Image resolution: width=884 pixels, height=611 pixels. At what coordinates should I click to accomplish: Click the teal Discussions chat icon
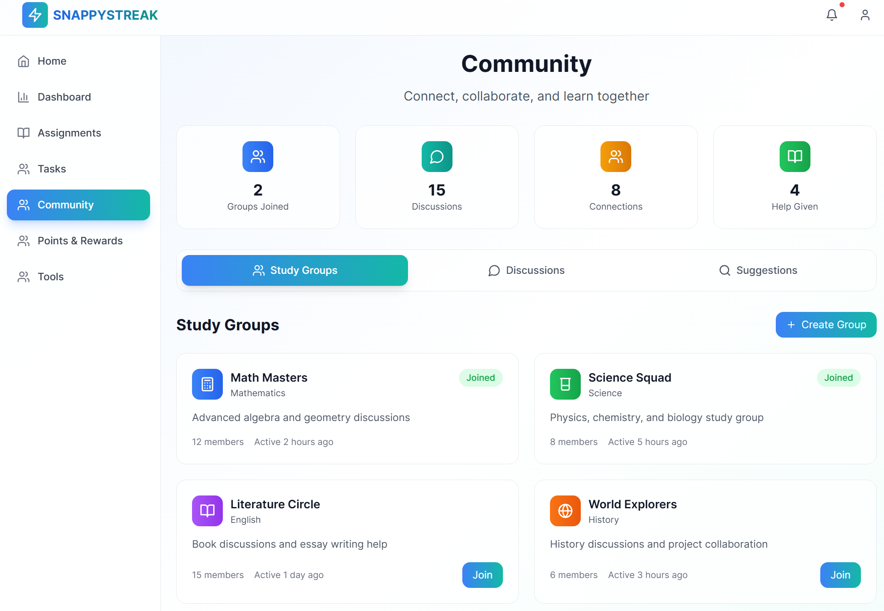pos(437,157)
